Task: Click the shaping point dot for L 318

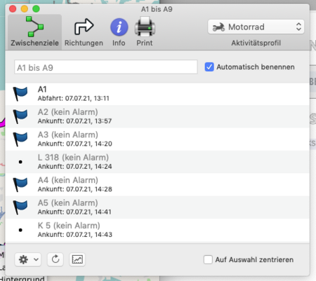Action: click(20, 162)
